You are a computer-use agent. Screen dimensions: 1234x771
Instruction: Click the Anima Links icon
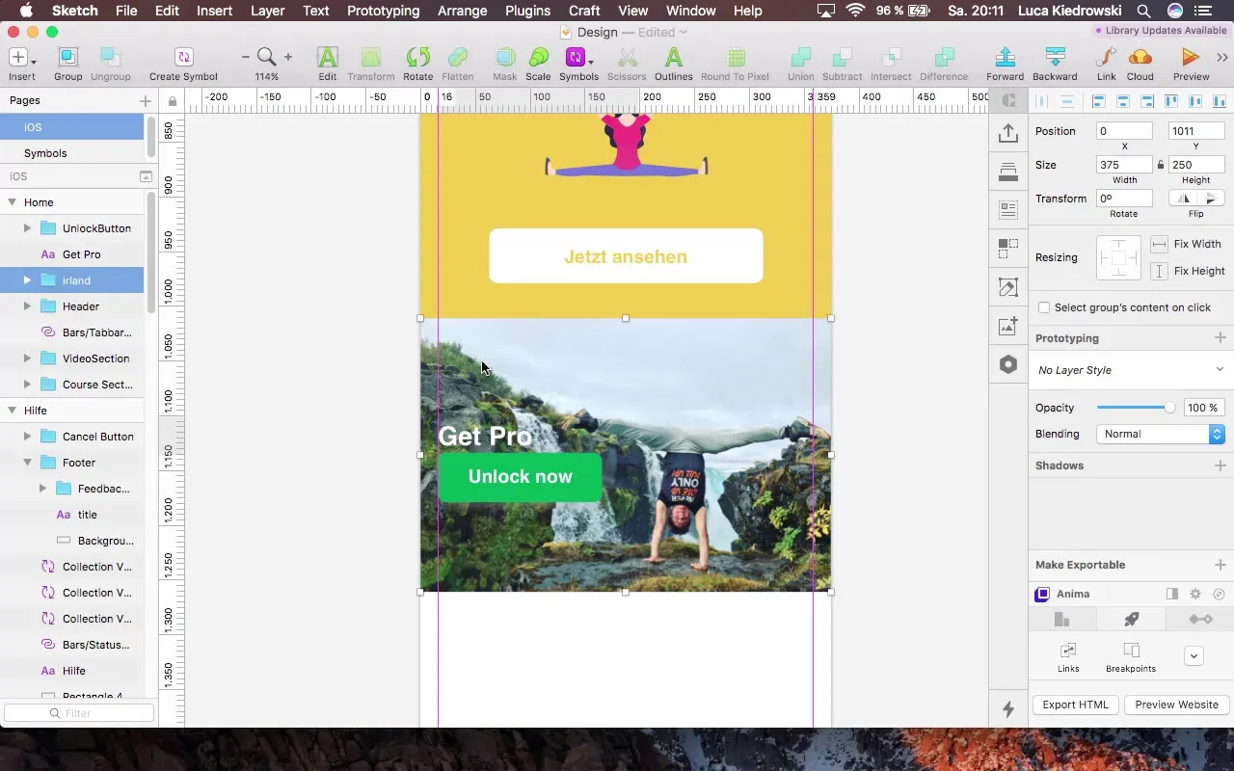pos(1068,651)
